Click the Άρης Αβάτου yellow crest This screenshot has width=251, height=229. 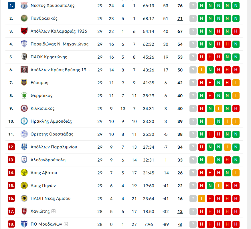click(24, 173)
